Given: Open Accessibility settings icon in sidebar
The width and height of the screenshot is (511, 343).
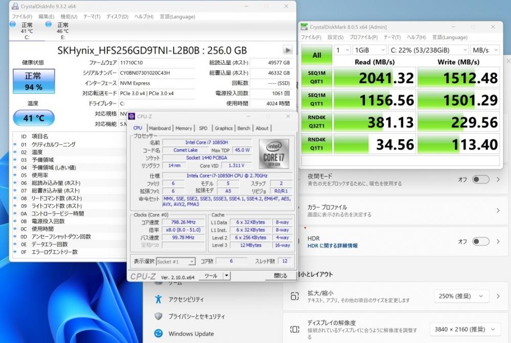Looking at the screenshot, I should pyautogui.click(x=158, y=299).
